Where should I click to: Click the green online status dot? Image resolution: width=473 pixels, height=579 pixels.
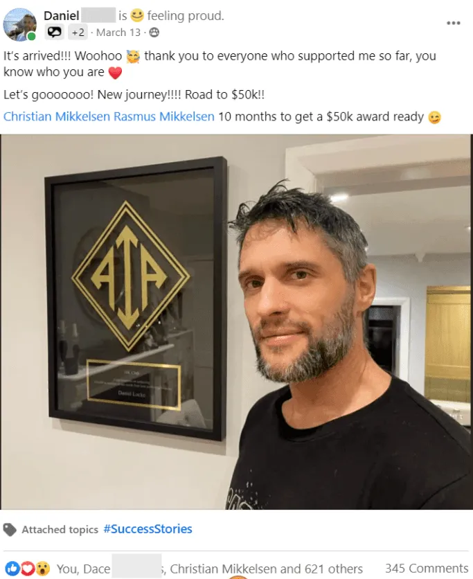[32, 36]
